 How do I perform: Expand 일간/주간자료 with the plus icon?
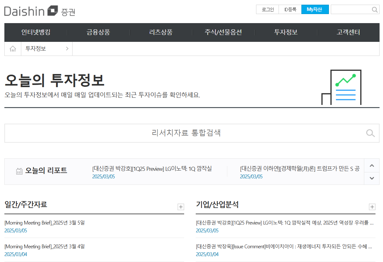pyautogui.click(x=181, y=207)
